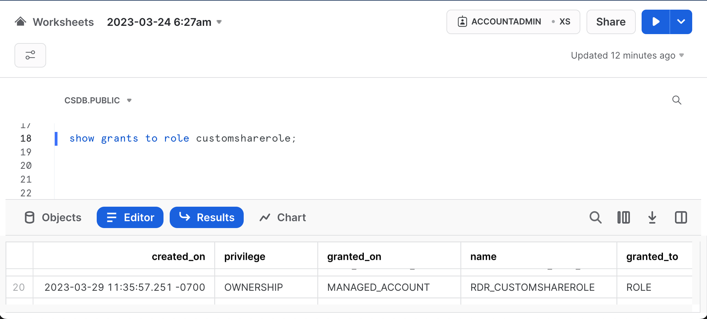Expand the run options dropdown arrow
Screen dimensions: 707x319
tap(681, 22)
